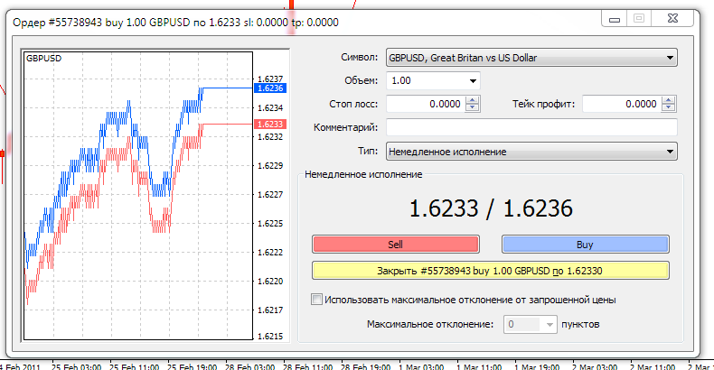
Task: Enable the максимальное отклонение checkbox
Action: click(316, 300)
